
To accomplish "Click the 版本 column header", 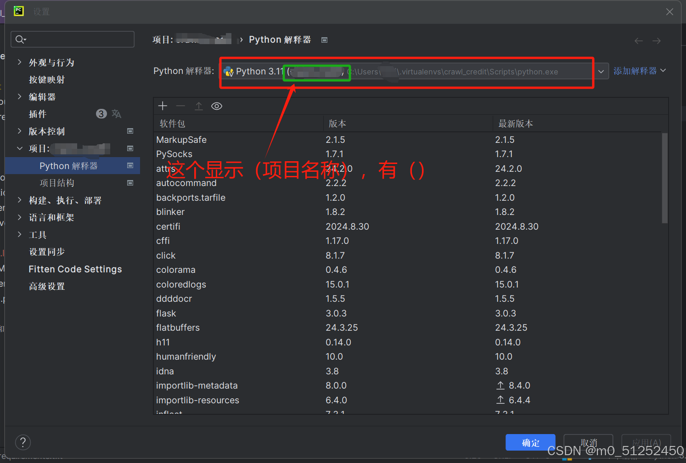I will [408, 124].
